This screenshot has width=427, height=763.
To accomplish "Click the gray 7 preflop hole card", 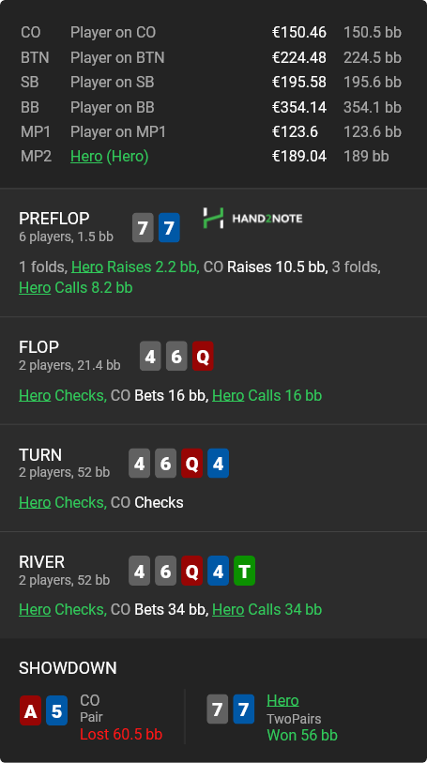I will [143, 228].
